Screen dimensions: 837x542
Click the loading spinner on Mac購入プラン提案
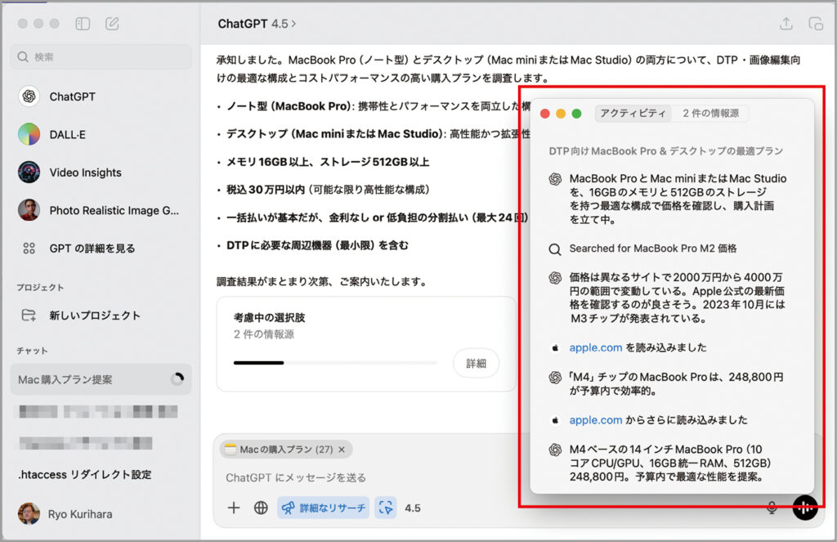click(177, 379)
